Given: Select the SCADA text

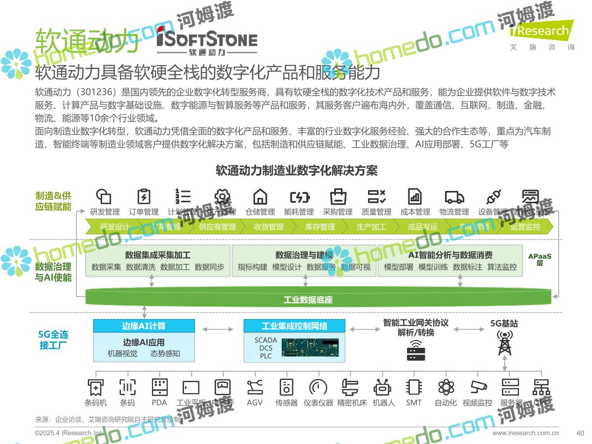Looking at the screenshot, I should 266,340.
